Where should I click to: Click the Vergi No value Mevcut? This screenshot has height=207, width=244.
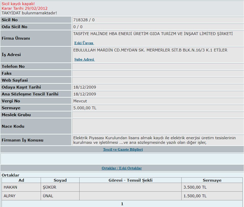pyautogui.click(x=80, y=101)
